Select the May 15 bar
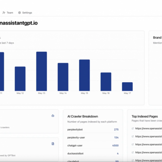The width and height of the screenshot is (162, 162). click(x=84, y=75)
